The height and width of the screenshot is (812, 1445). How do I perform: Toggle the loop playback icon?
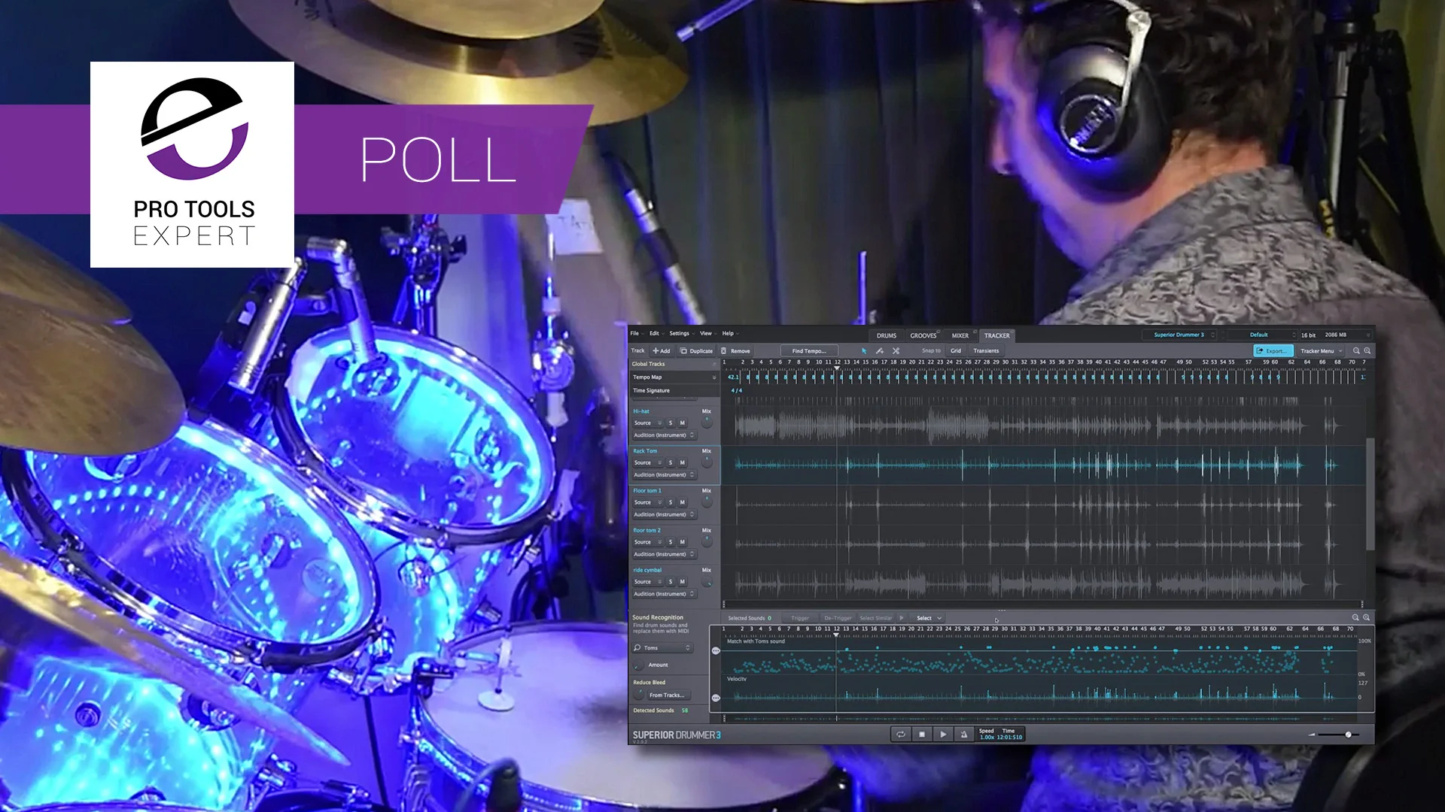click(x=900, y=735)
